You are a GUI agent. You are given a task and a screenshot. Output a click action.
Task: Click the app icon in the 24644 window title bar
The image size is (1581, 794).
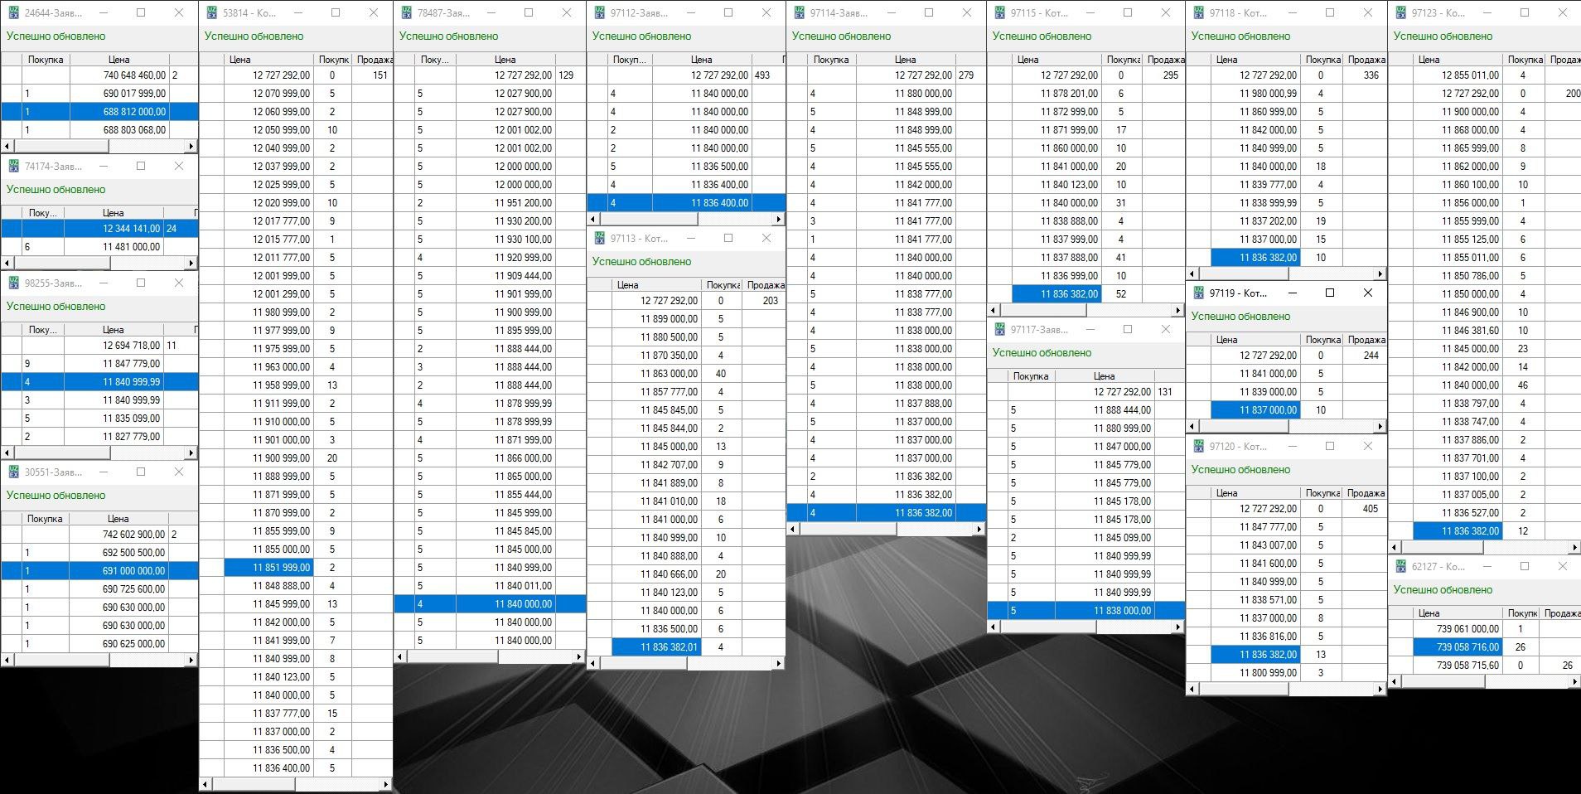(13, 13)
